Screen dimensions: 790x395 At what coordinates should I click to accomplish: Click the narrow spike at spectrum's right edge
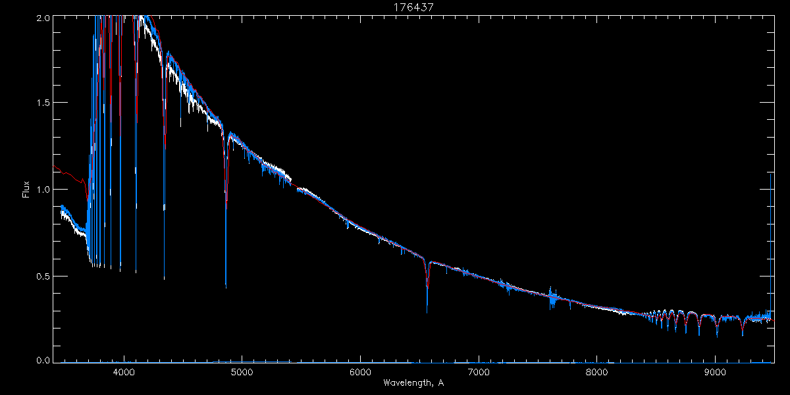771,247
